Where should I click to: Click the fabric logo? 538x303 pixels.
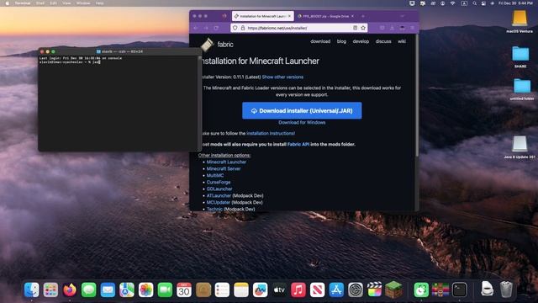(217, 45)
